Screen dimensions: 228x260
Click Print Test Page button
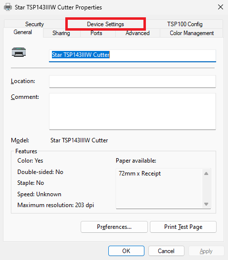(183, 227)
